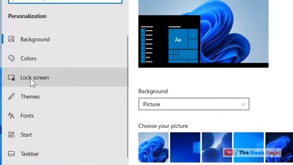This screenshot has height=165, width=293.
Task: Click the settings search input field
Action: pos(65,1)
